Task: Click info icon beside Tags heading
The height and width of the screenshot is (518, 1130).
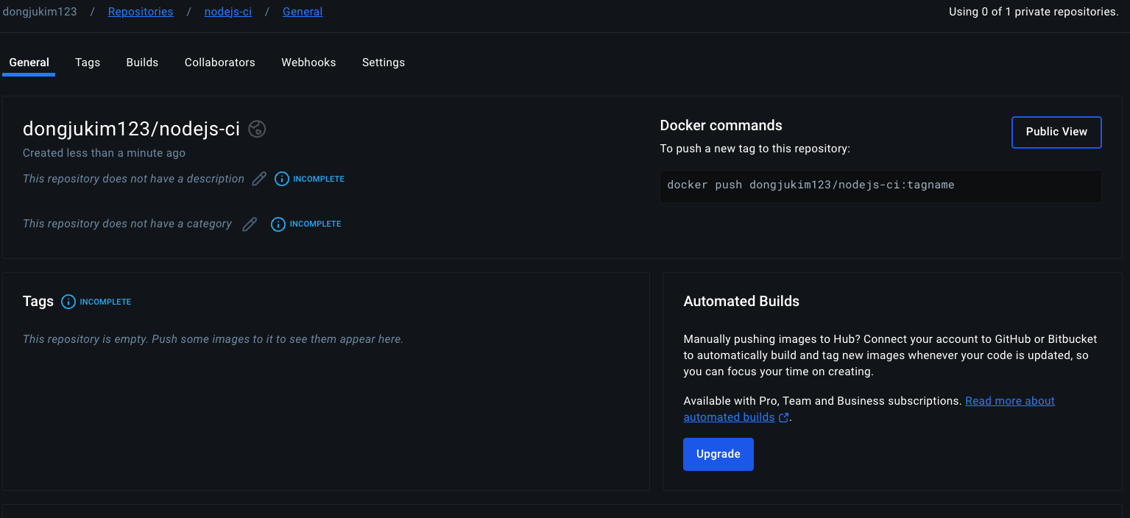Action: point(68,302)
